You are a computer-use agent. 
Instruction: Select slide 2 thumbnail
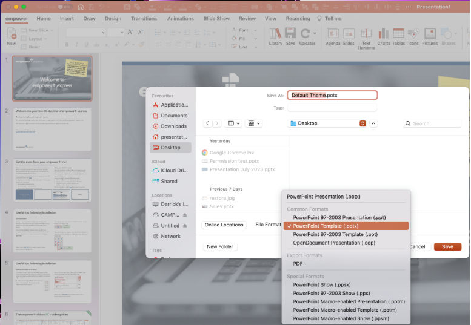point(52,130)
